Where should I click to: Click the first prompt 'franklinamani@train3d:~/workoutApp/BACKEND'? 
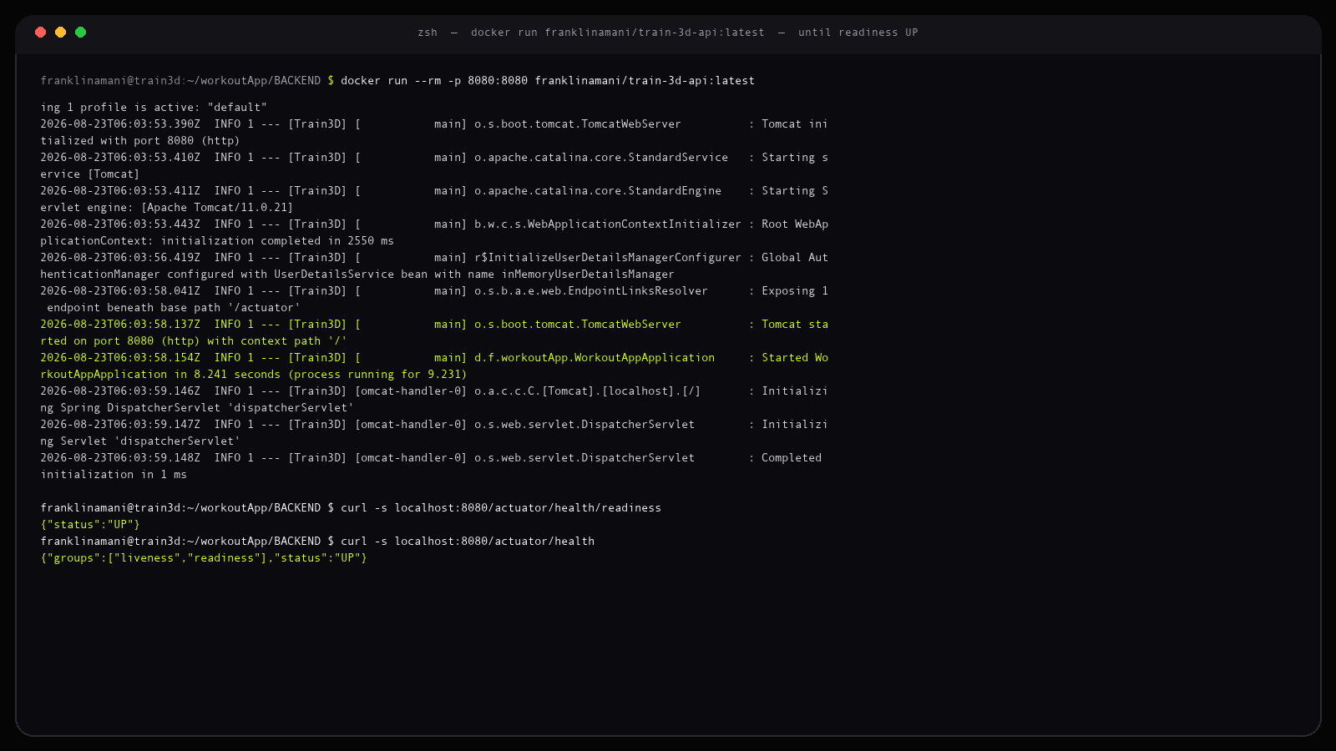(180, 81)
